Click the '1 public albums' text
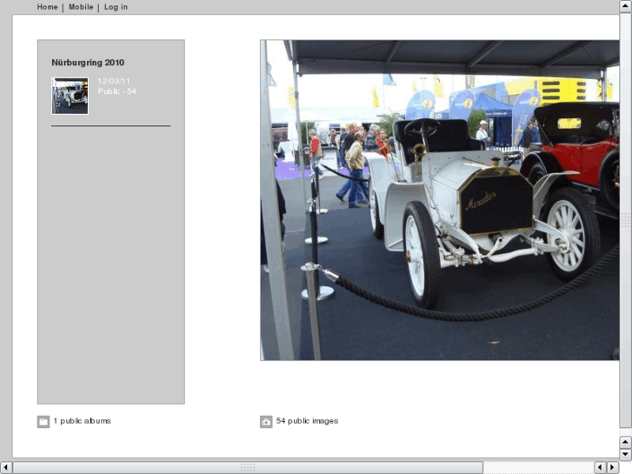This screenshot has width=632, height=474. (x=82, y=421)
